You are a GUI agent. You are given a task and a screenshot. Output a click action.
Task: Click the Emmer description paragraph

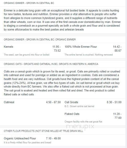(x=62, y=20)
